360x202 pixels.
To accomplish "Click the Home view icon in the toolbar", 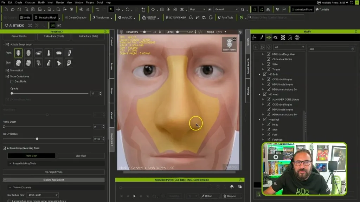I will pos(153,9).
